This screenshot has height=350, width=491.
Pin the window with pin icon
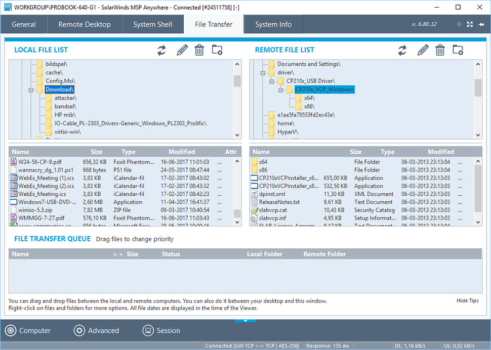click(x=481, y=24)
